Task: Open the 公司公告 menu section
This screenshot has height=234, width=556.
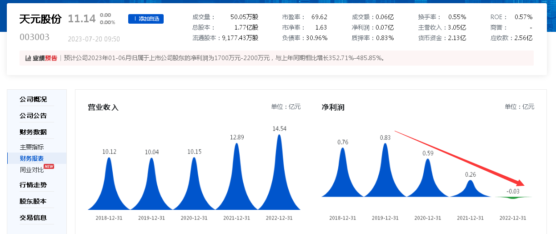Action: pyautogui.click(x=33, y=116)
